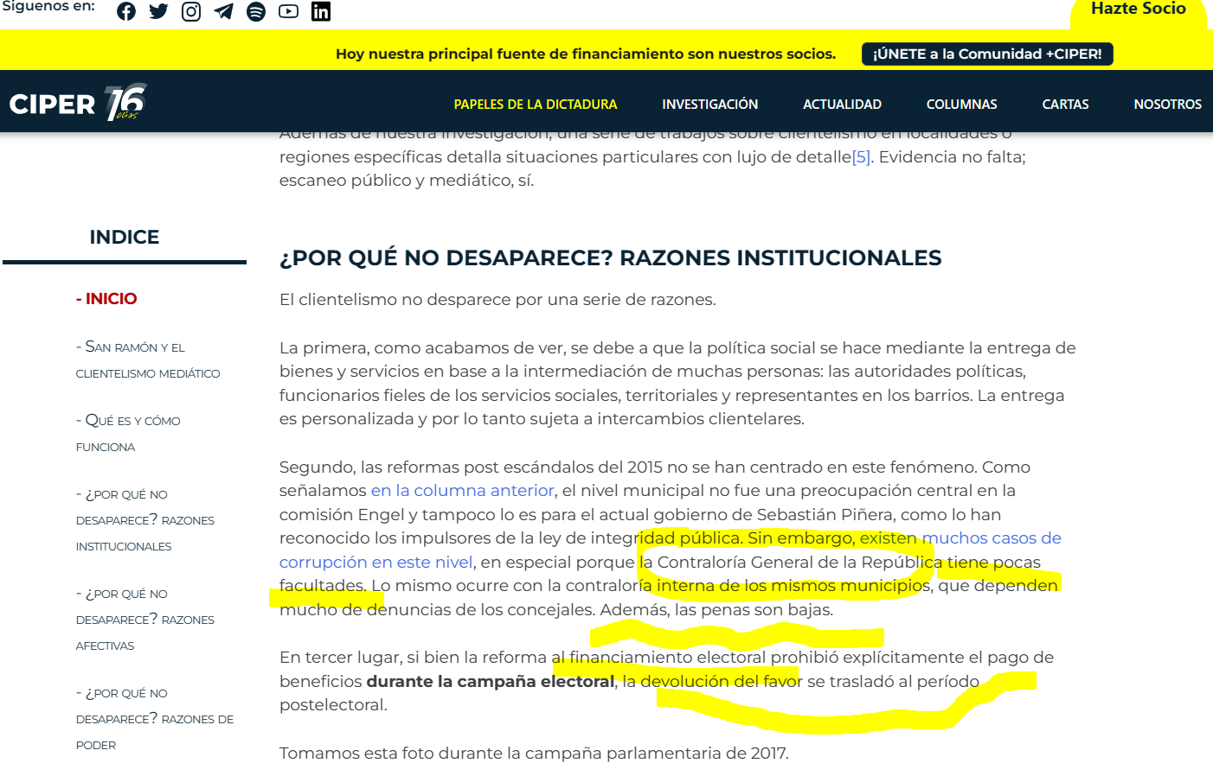This screenshot has height=776, width=1213.
Task: Open 'muchos casos de corrupción en este nivel' link
Action: click(992, 538)
